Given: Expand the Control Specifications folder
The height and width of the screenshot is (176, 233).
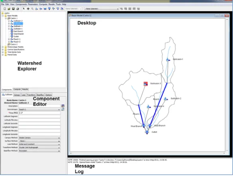Looking at the screenshot, I should [x=3, y=50].
